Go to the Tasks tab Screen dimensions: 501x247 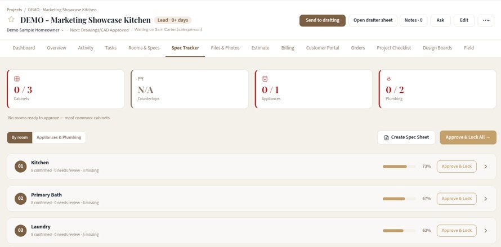click(111, 48)
